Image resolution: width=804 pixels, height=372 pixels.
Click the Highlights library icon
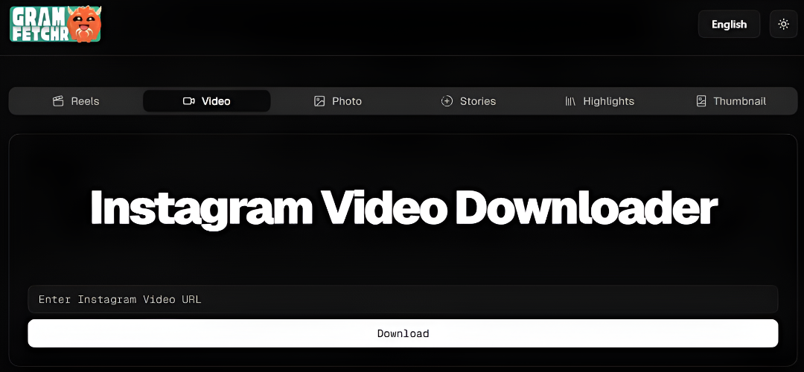tap(570, 101)
